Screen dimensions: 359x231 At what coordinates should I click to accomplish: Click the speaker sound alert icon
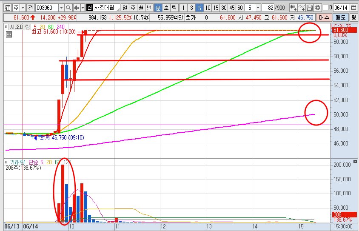click(77, 8)
